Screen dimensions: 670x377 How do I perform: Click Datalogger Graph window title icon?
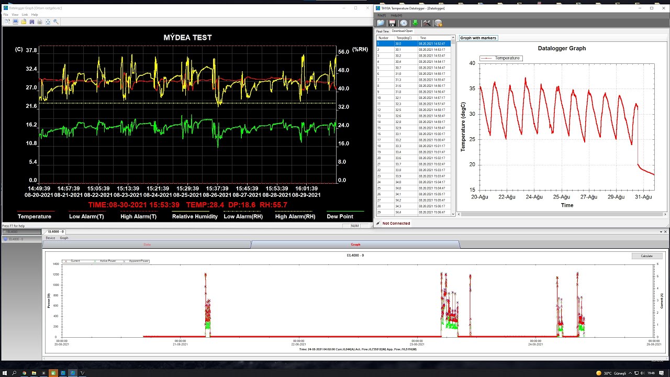click(x=6, y=8)
